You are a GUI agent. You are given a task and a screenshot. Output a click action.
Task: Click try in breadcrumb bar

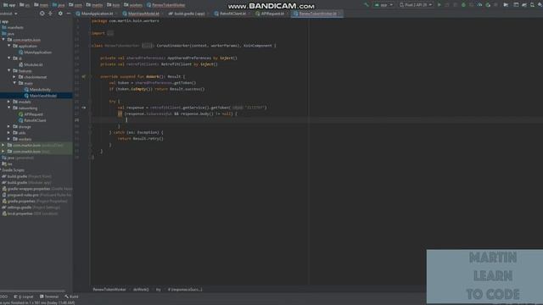point(159,290)
